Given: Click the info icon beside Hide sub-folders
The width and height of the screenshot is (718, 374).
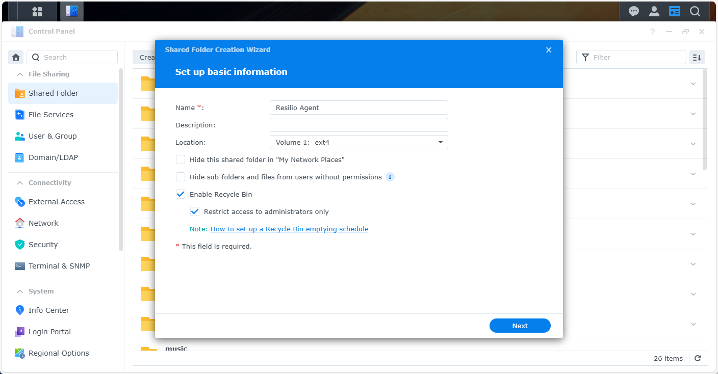Looking at the screenshot, I should click(390, 177).
